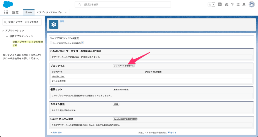
Task: Open the user avatar profile menu
Action: [252, 5]
